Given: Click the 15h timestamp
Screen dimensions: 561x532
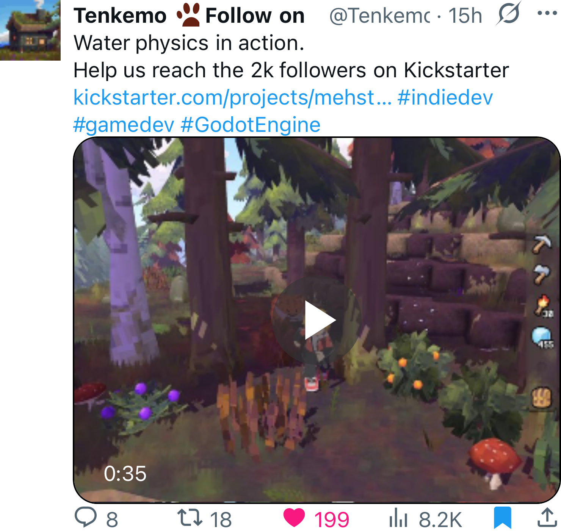Looking at the screenshot, I should [465, 16].
